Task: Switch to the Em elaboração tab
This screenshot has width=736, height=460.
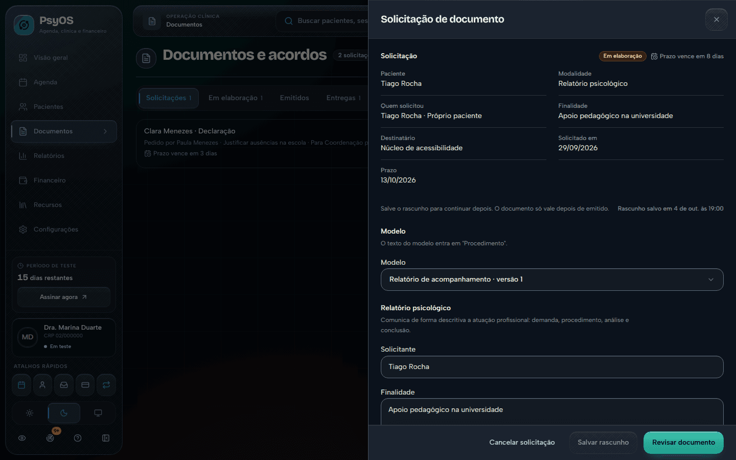Action: coord(236,98)
